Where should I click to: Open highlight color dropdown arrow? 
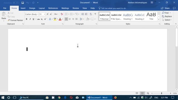[58, 19]
